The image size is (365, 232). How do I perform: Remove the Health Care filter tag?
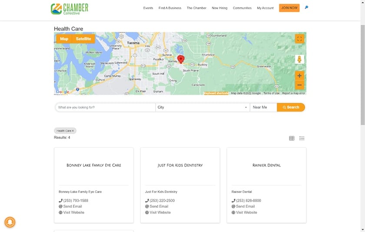(x=73, y=131)
